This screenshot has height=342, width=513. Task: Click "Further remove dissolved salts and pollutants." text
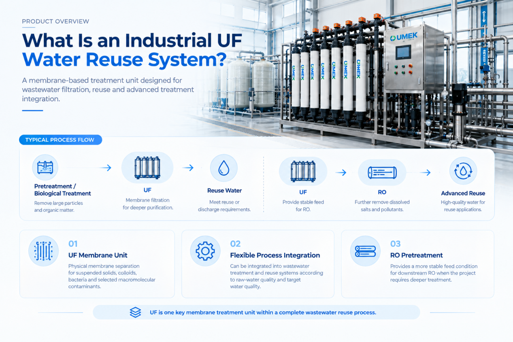[x=382, y=206]
